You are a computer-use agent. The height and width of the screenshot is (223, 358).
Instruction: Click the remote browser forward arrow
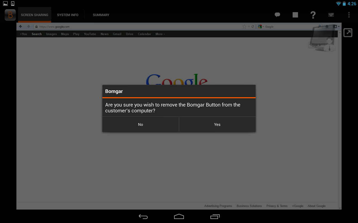click(x=28, y=26)
